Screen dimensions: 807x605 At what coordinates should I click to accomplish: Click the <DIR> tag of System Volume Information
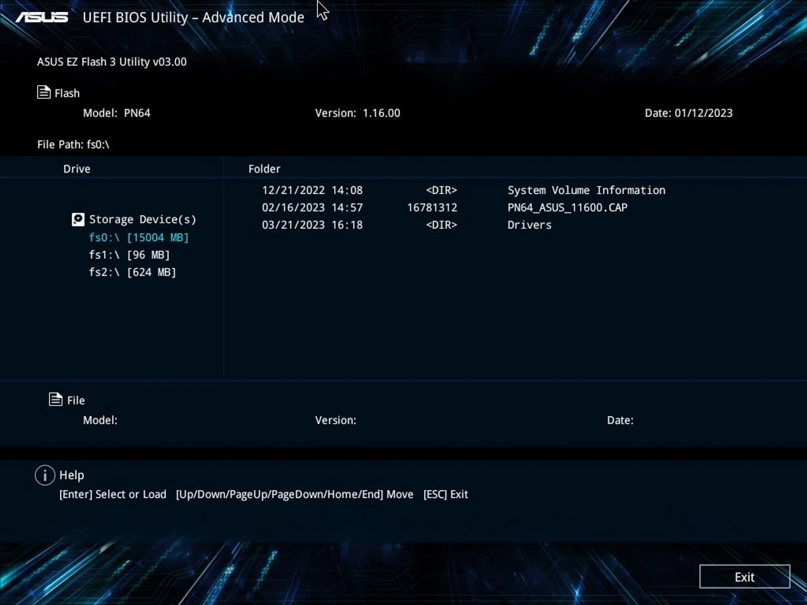click(441, 190)
